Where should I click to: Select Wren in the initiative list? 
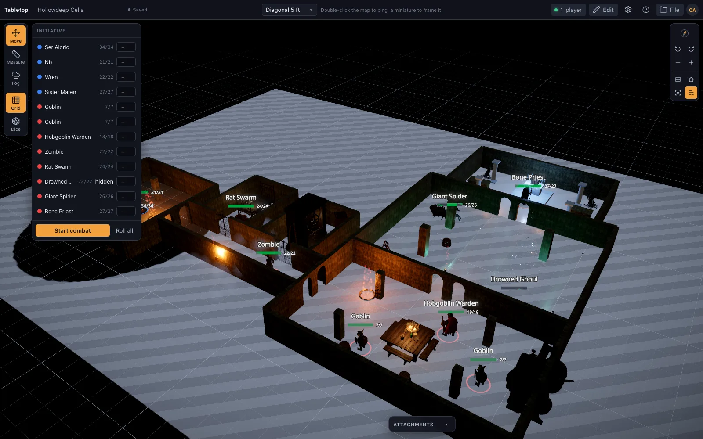[x=87, y=77]
